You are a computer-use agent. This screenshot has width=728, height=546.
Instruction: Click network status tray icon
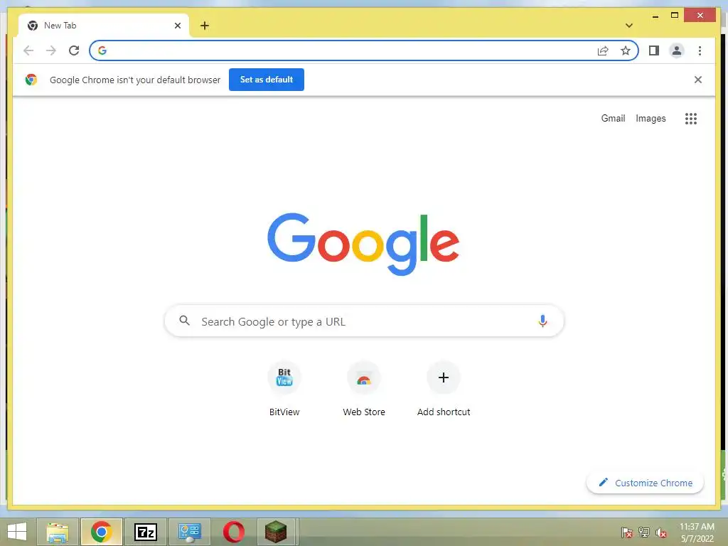coord(644,532)
